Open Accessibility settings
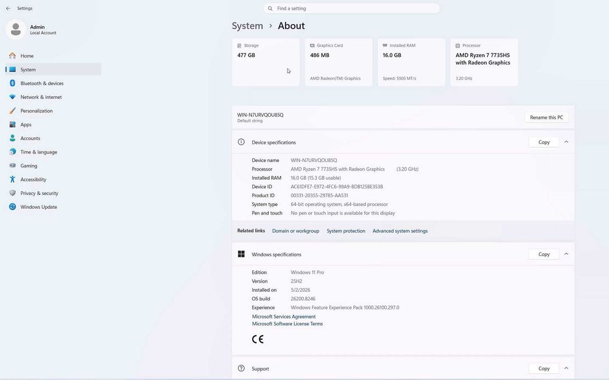 [x=53, y=180]
